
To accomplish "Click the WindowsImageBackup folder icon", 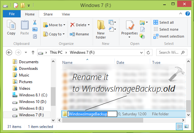I will (65, 114).
